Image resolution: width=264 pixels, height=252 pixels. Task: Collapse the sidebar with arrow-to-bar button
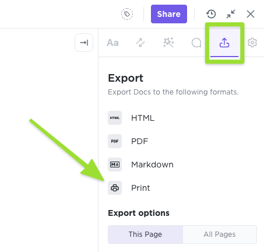tap(84, 43)
